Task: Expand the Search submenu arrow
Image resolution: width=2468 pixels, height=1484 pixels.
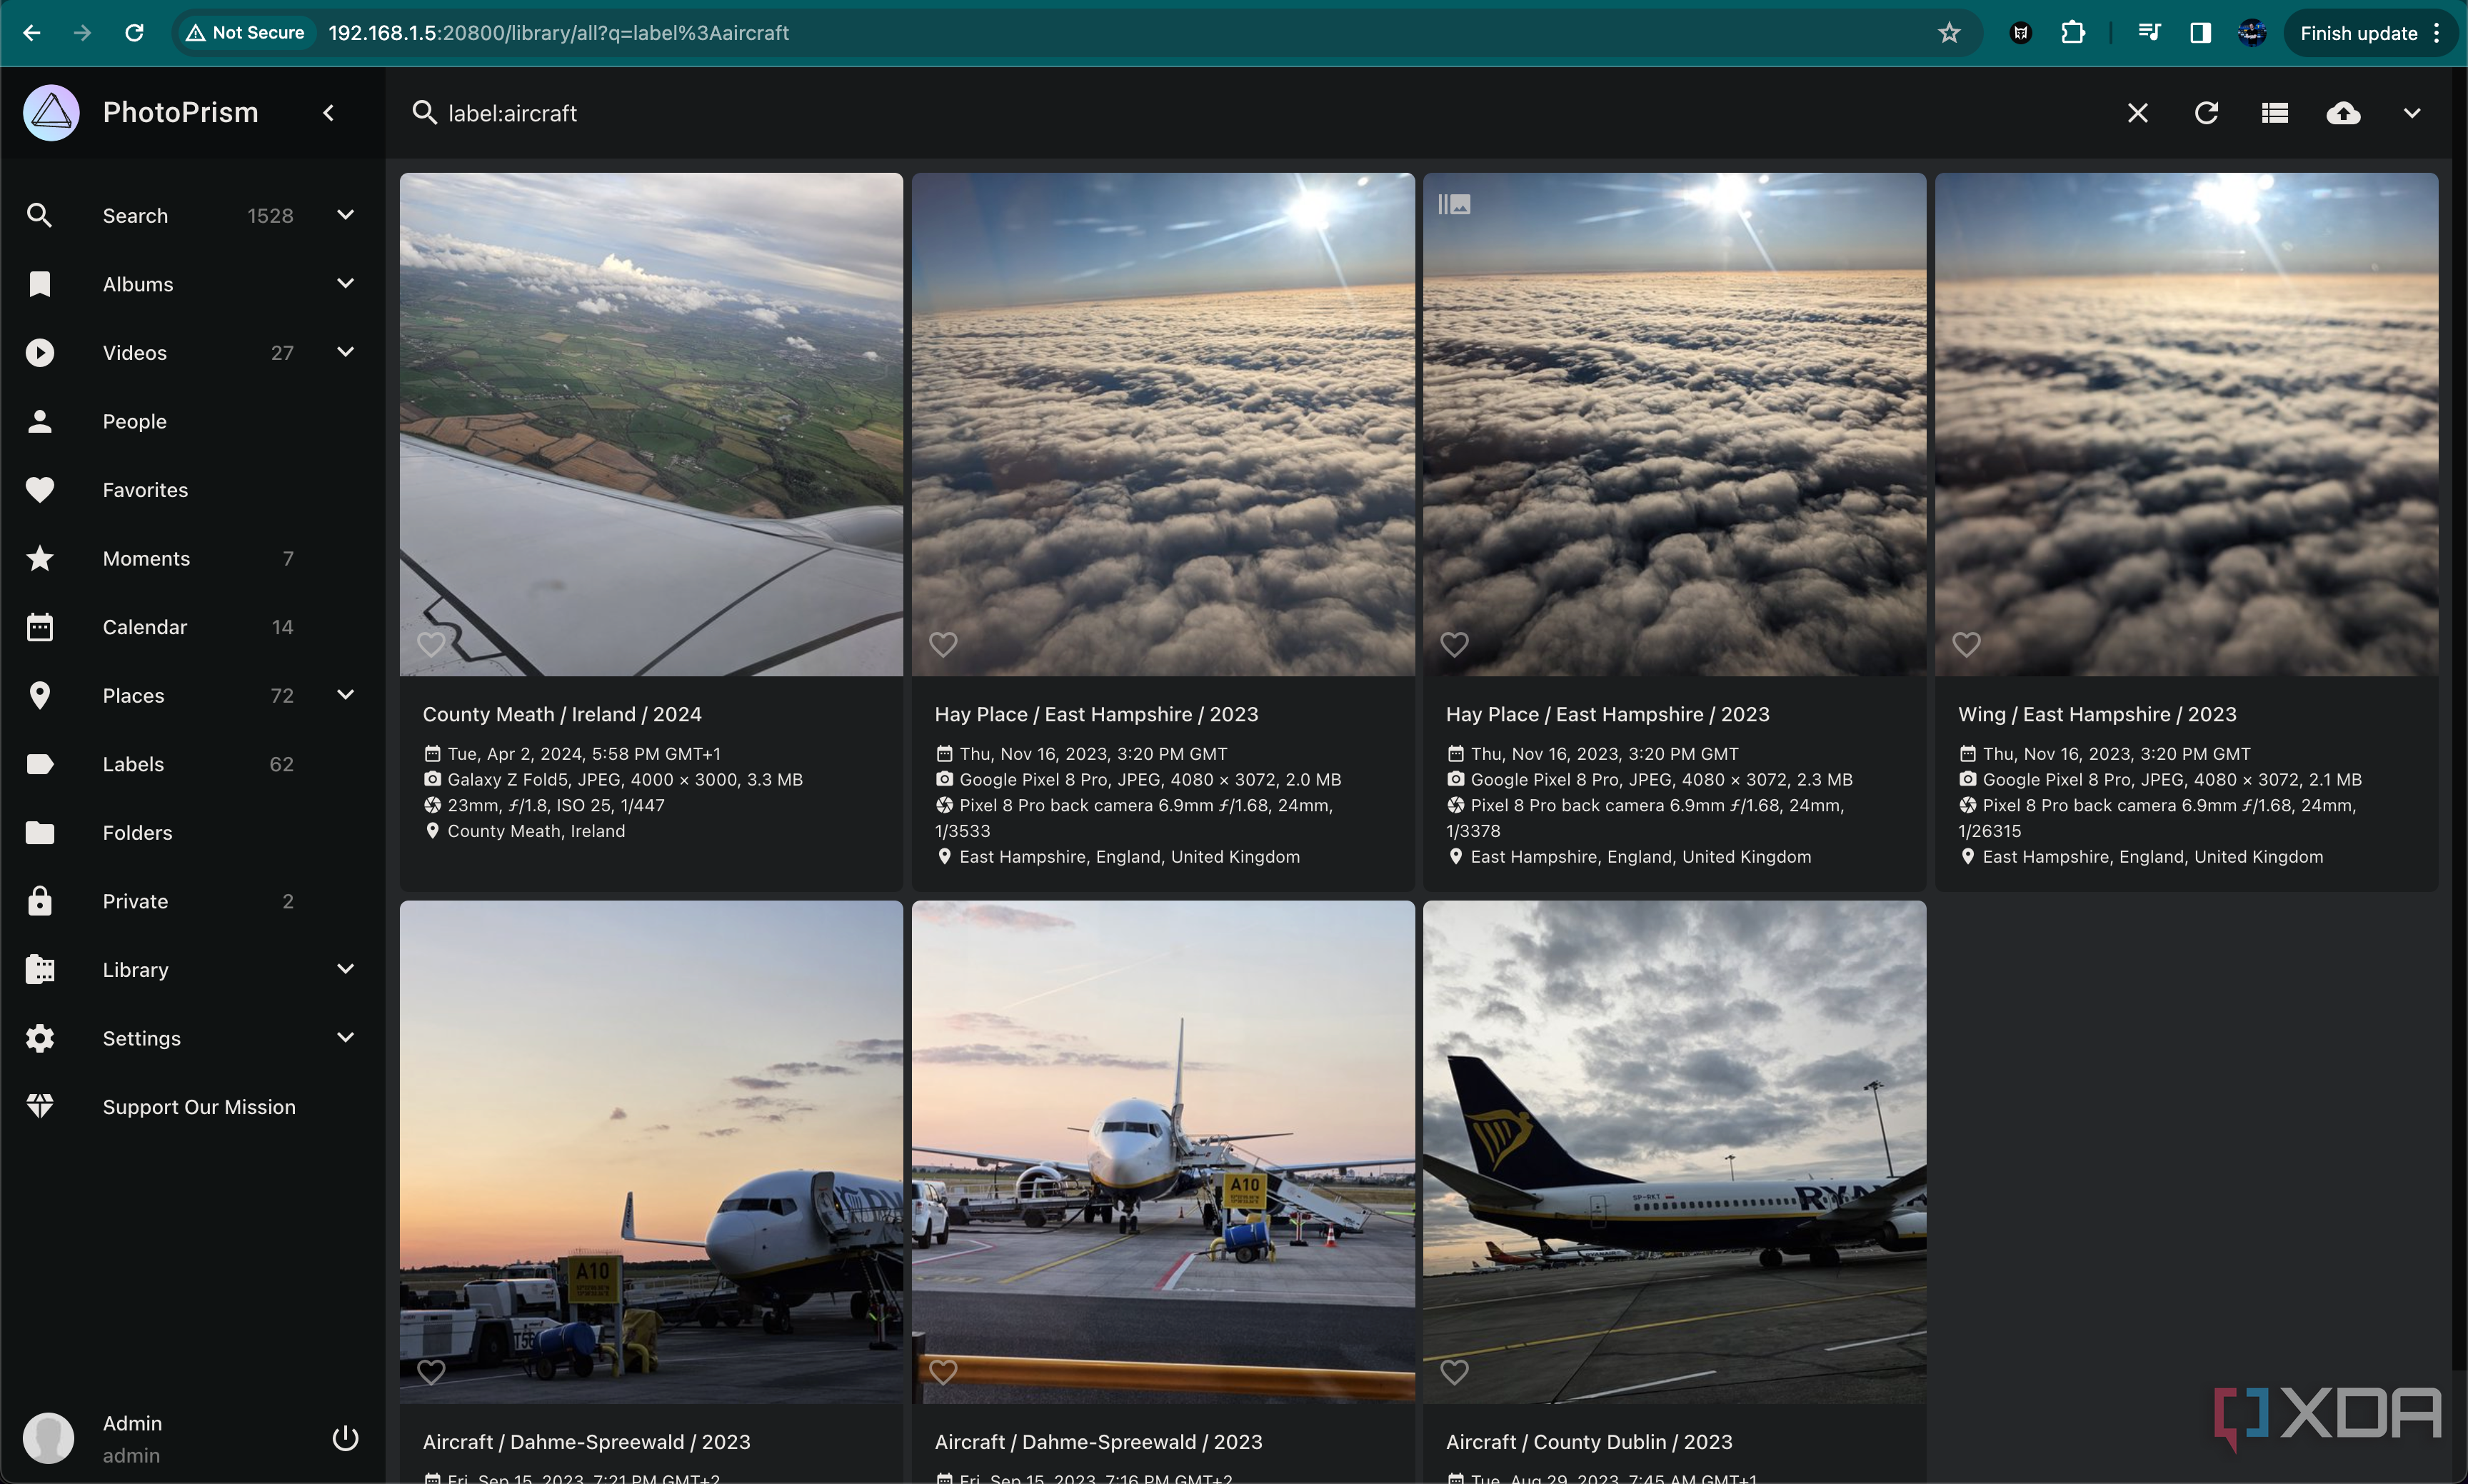Action: pos(345,215)
